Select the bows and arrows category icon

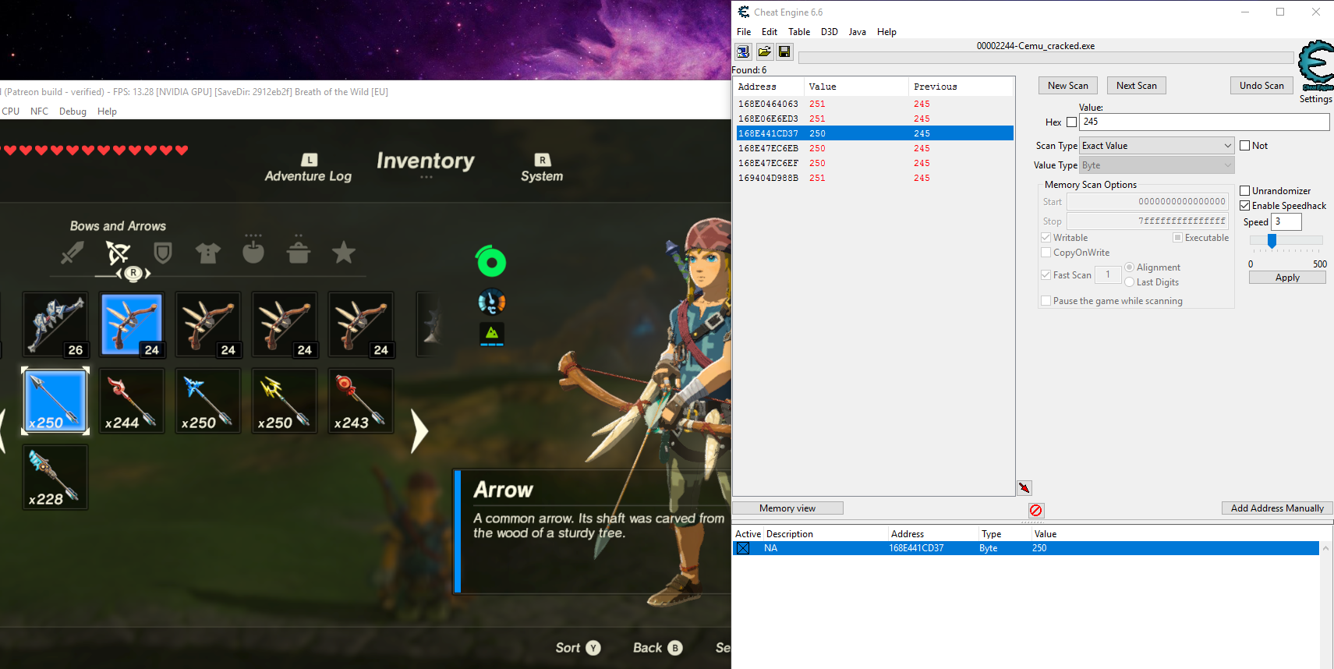(x=118, y=253)
